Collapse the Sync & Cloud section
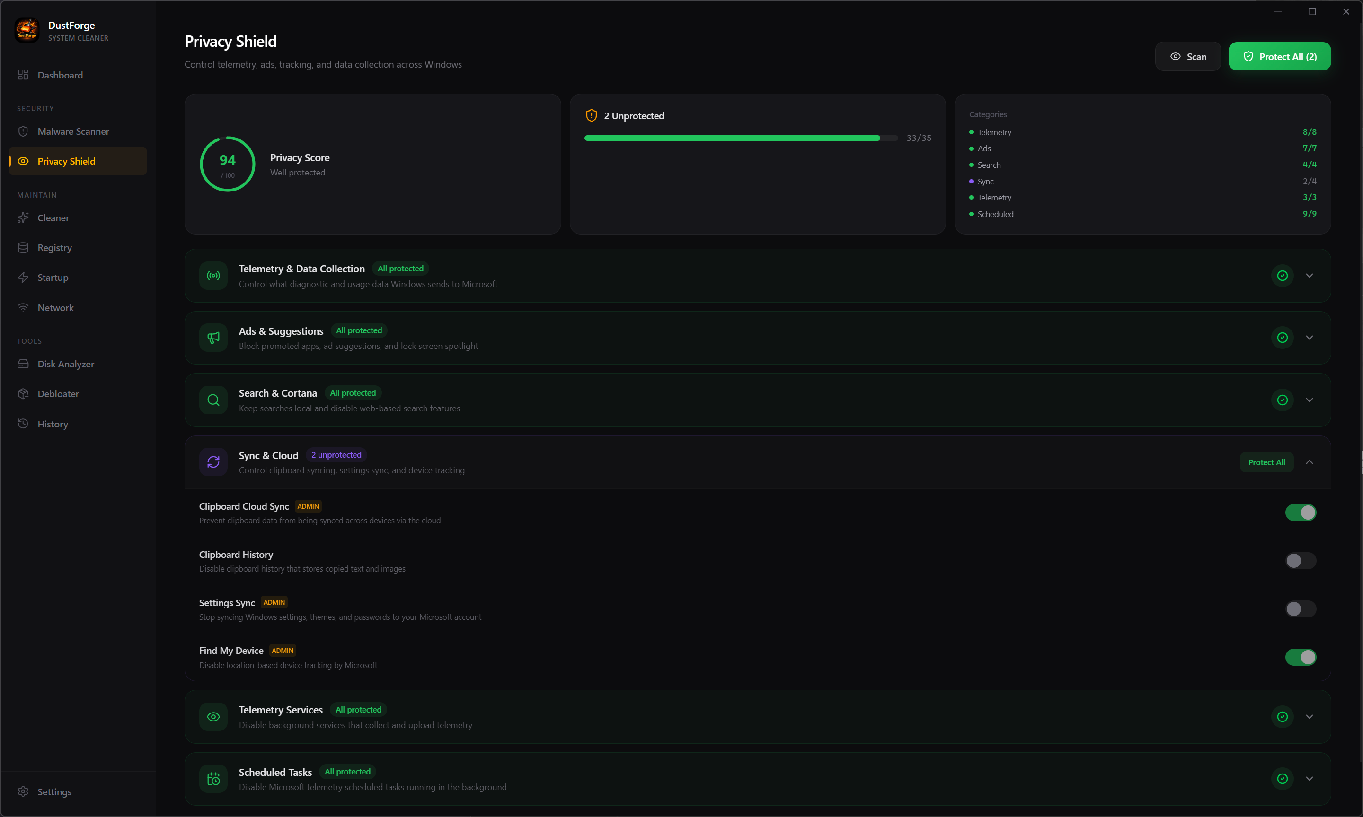The height and width of the screenshot is (817, 1363). click(1309, 462)
